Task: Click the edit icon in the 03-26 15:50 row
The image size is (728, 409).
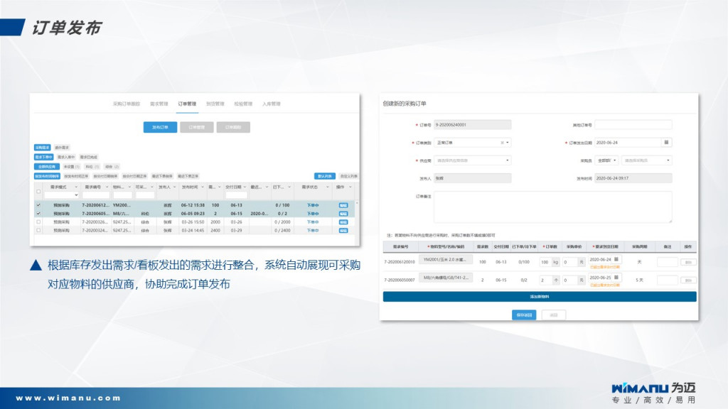Action: 343,222
